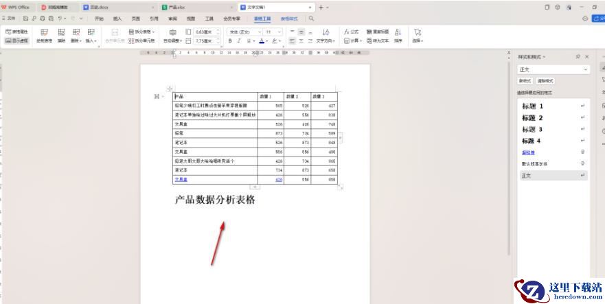The image size is (605, 304).
Task: Switch to the 插入 ribbon tab
Action: click(117, 19)
